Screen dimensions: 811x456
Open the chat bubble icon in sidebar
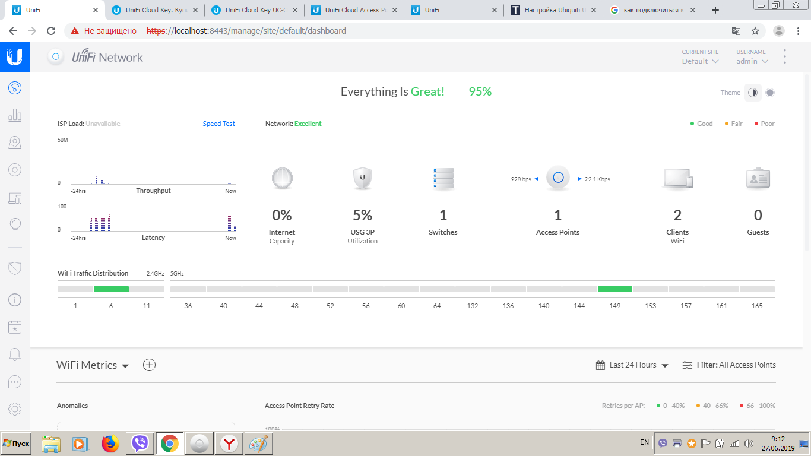(x=15, y=382)
